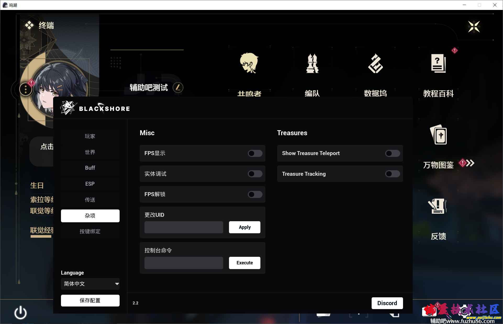503x324 pixels.
Task: Open the 数据坞 data dock icon
Action: pyautogui.click(x=375, y=64)
